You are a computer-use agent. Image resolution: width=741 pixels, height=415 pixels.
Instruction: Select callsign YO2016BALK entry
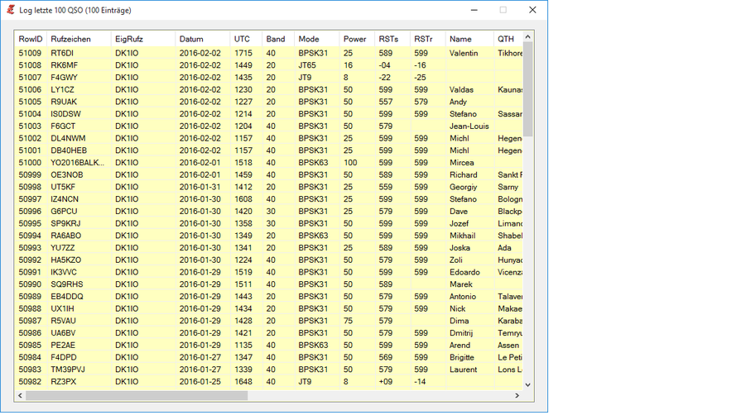[x=77, y=163]
